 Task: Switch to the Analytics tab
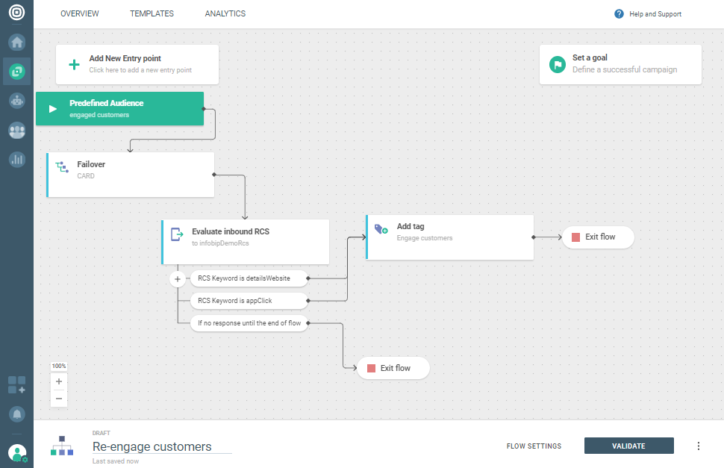tap(225, 14)
